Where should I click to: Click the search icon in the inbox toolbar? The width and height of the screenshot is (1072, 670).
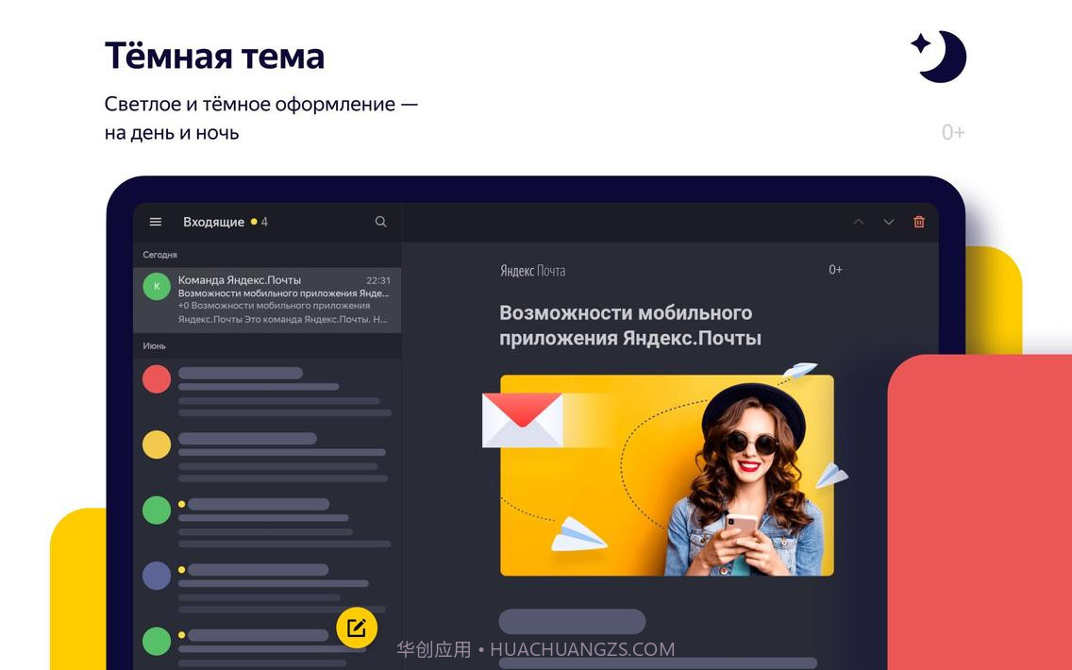[380, 221]
